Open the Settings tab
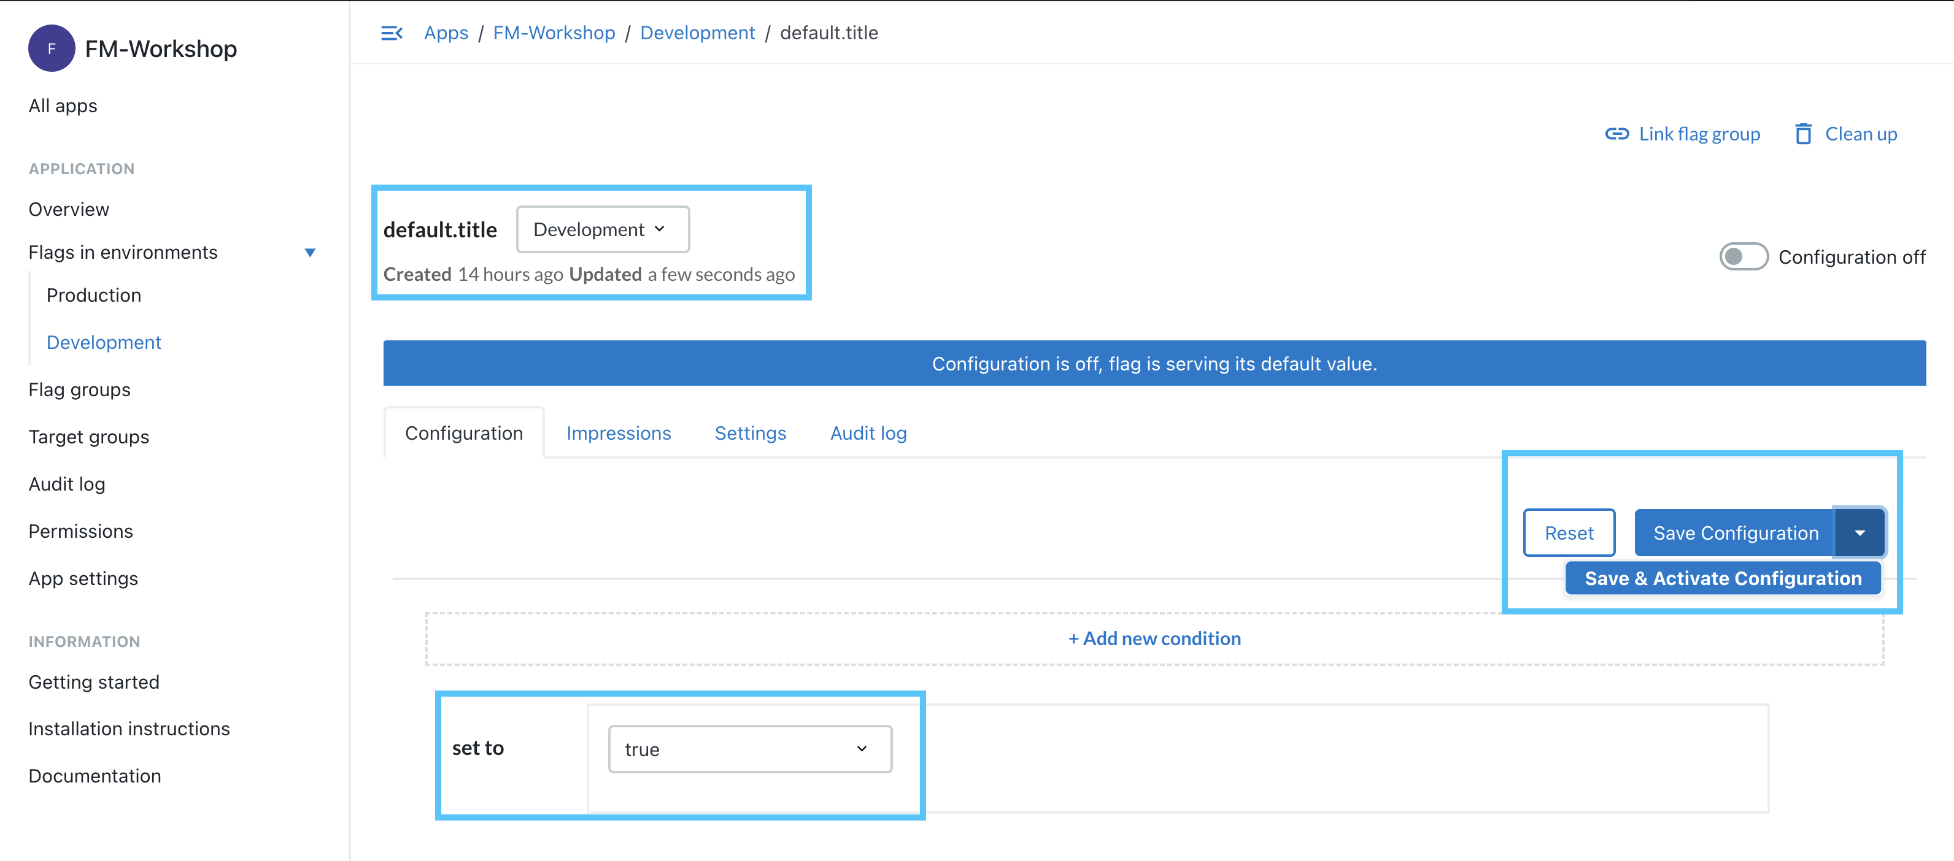 (750, 433)
